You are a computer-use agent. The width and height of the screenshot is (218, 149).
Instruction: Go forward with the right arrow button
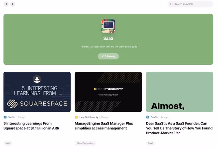(x=12, y=4)
